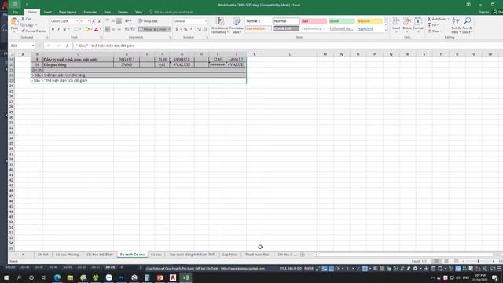Open the Co cau Phuong sheet tab
This screenshot has height=283, width=503.
pos(67,255)
